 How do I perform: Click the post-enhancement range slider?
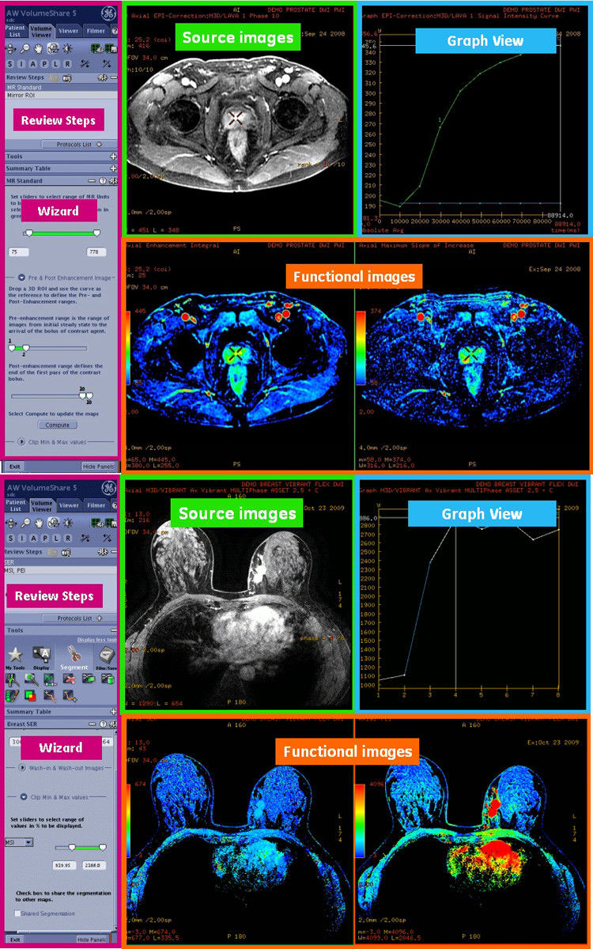(x=52, y=396)
